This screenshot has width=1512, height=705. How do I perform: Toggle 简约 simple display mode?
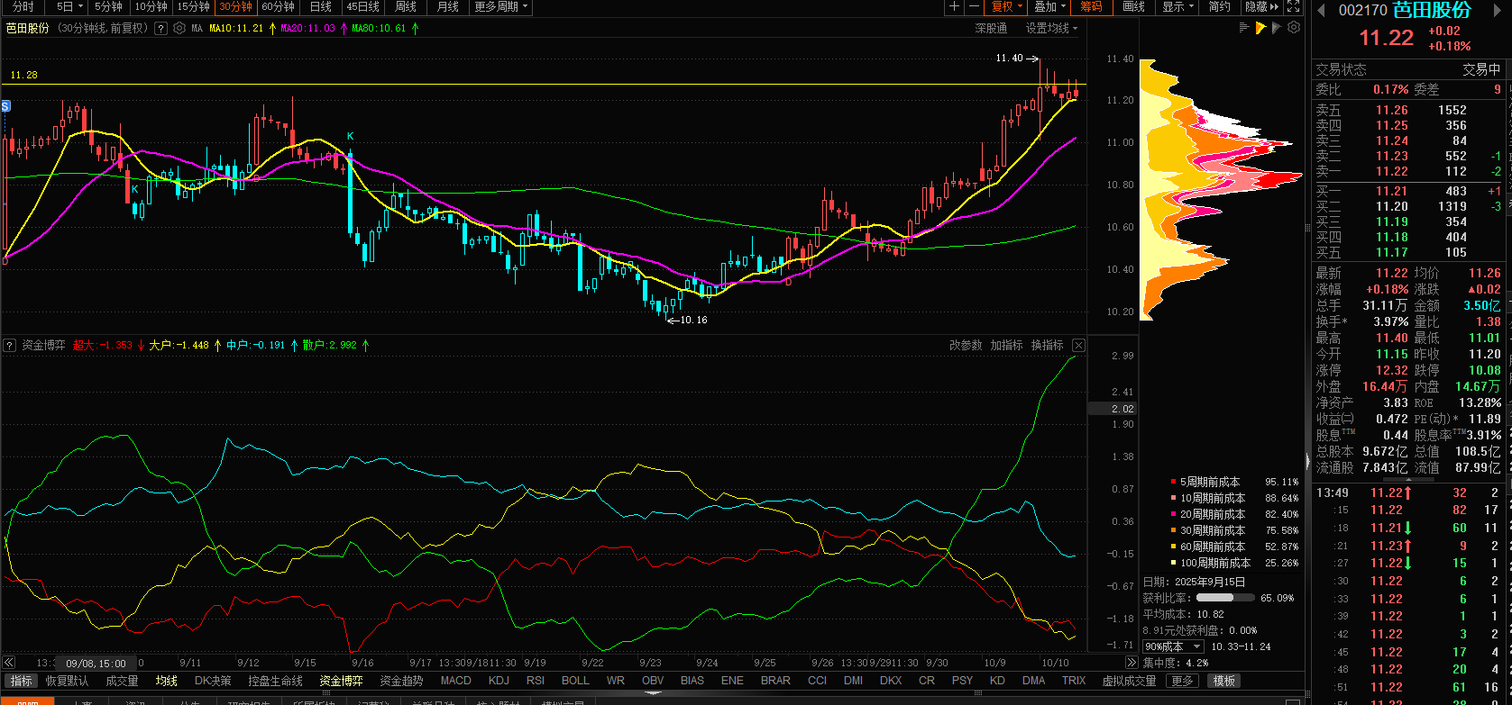pos(1219,6)
